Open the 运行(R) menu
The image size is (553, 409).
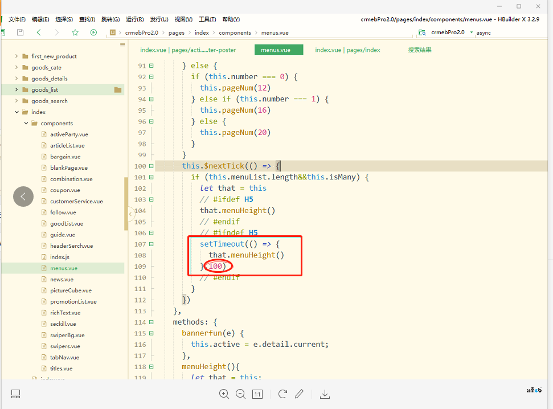pyautogui.click(x=134, y=19)
